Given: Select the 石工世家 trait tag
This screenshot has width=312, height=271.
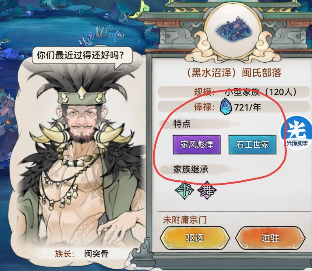Looking at the screenshot, I should click(x=252, y=145).
